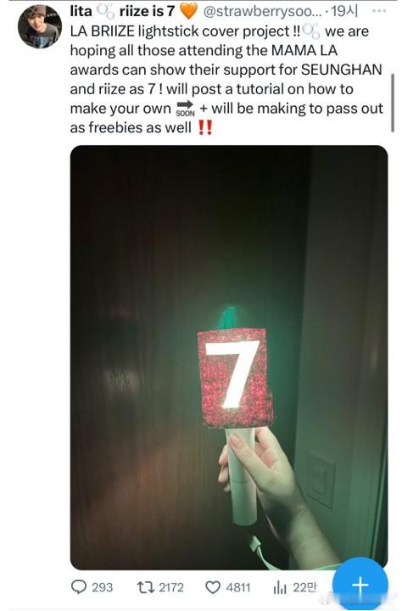Click the 4811 likes count
The image size is (402, 611).
[238, 587]
